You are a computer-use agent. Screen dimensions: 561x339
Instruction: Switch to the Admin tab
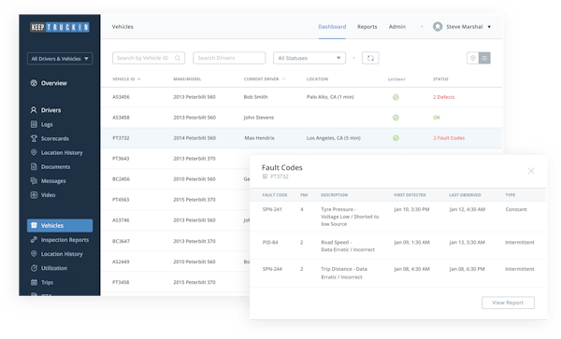(x=397, y=27)
